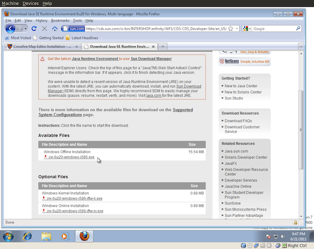Open the File menu in Firefox
Image resolution: width=314 pixels, height=249 pixels.
8,20
